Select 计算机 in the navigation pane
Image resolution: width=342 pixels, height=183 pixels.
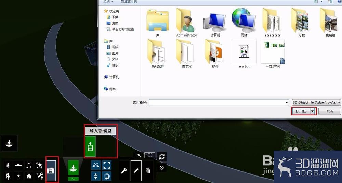click(x=111, y=77)
